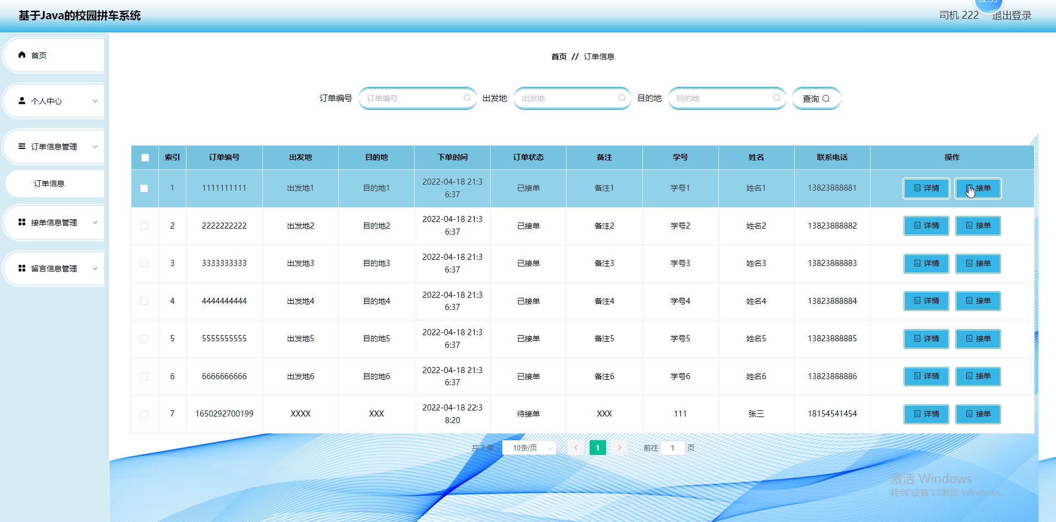Click the person icon beside 个人中心
The width and height of the screenshot is (1056, 522).
22,101
